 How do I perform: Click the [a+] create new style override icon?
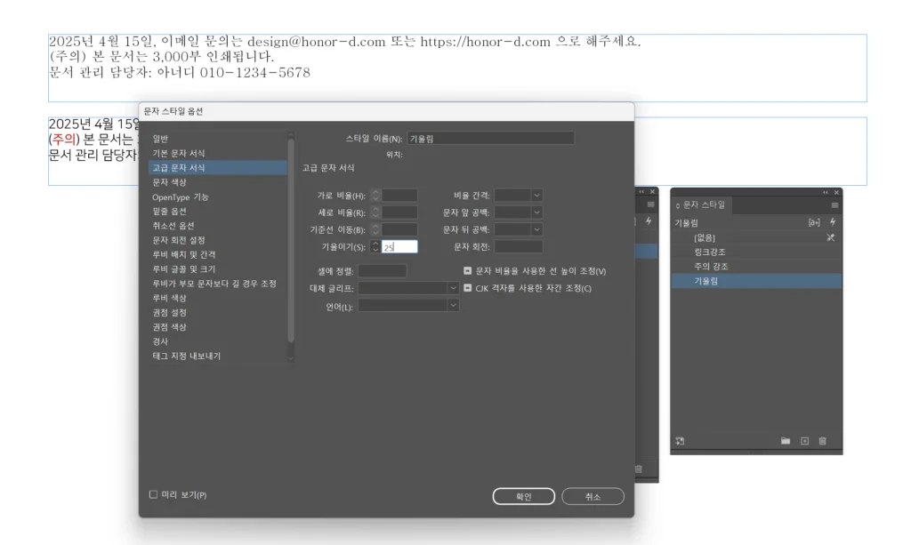coord(814,222)
